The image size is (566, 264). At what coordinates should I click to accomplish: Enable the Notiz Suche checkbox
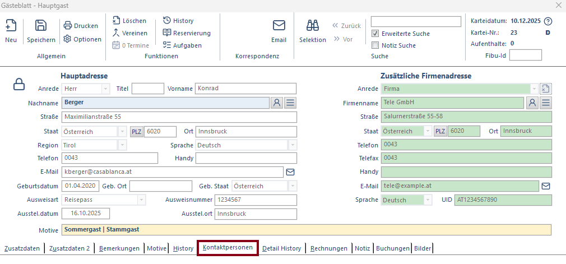pyautogui.click(x=376, y=45)
